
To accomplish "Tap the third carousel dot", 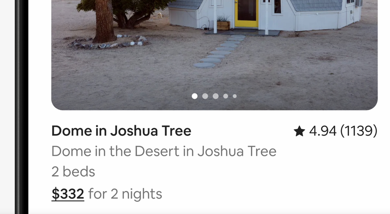I will [215, 96].
